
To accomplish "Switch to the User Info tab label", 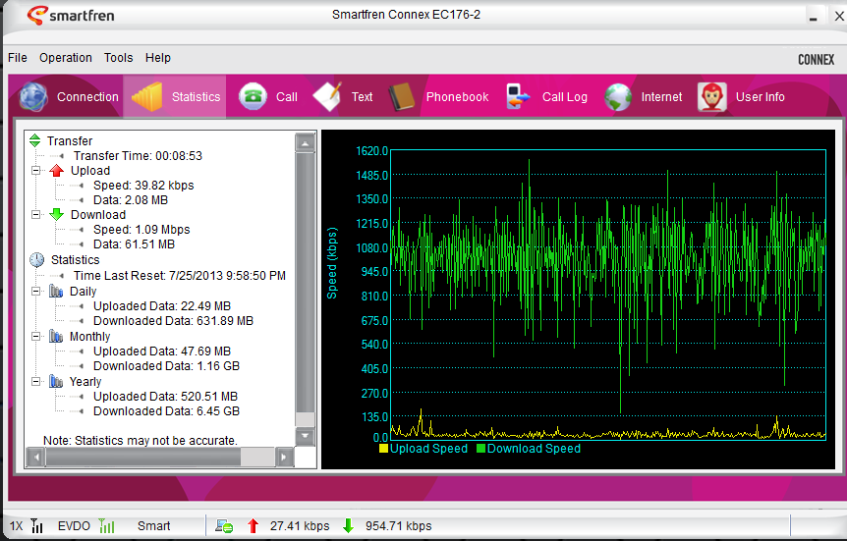I will 760,97.
